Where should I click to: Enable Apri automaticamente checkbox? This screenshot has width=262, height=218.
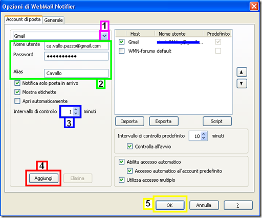click(17, 101)
